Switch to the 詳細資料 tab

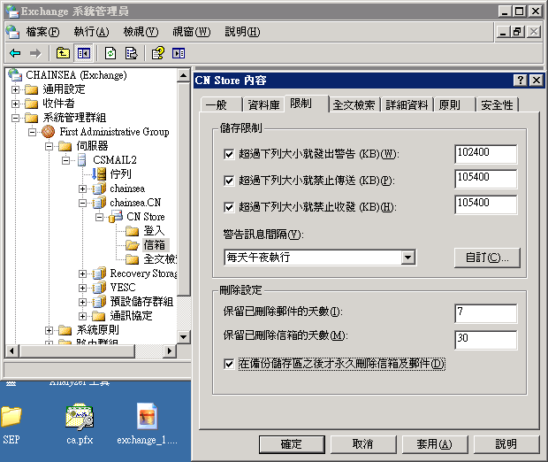coord(407,104)
